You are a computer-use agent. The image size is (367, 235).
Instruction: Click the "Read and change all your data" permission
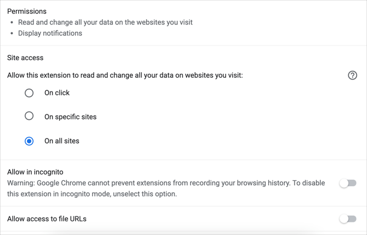pos(105,22)
